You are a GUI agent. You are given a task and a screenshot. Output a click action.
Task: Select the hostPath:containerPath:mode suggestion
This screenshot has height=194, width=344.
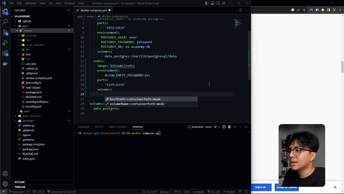151,99
